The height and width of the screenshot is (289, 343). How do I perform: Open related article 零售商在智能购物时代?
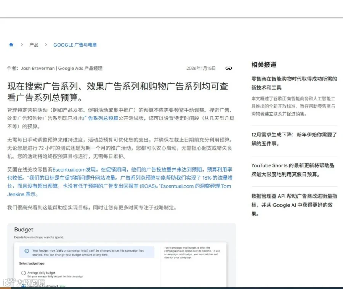tap(294, 83)
